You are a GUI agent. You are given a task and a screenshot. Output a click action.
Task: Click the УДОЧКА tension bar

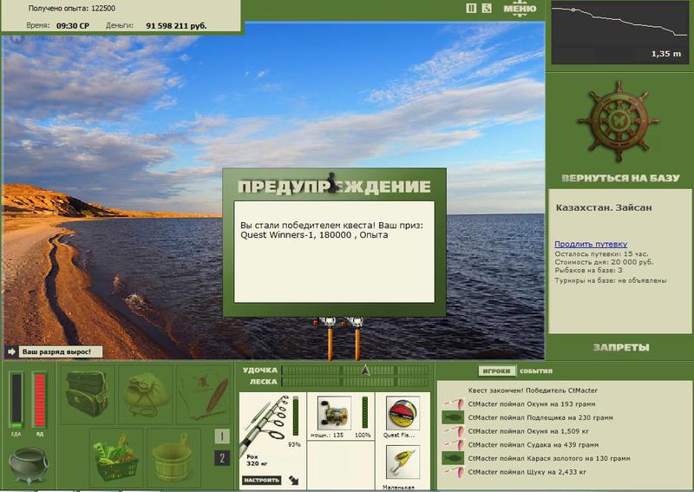tap(355, 371)
